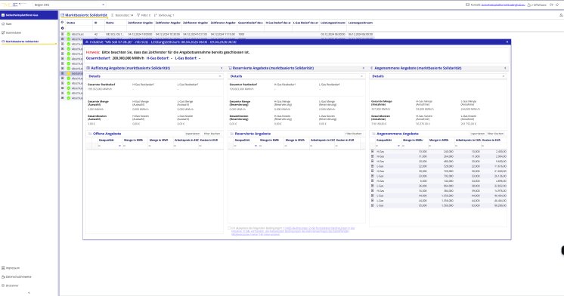The height and width of the screenshot is (296, 564).
Task: Click the green status icon in the ID 42 row
Action: click(x=69, y=34)
